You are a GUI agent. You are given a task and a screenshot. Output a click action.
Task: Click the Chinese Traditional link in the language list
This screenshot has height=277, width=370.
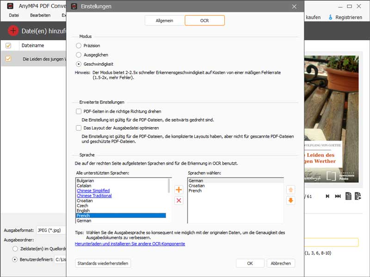[94, 196]
